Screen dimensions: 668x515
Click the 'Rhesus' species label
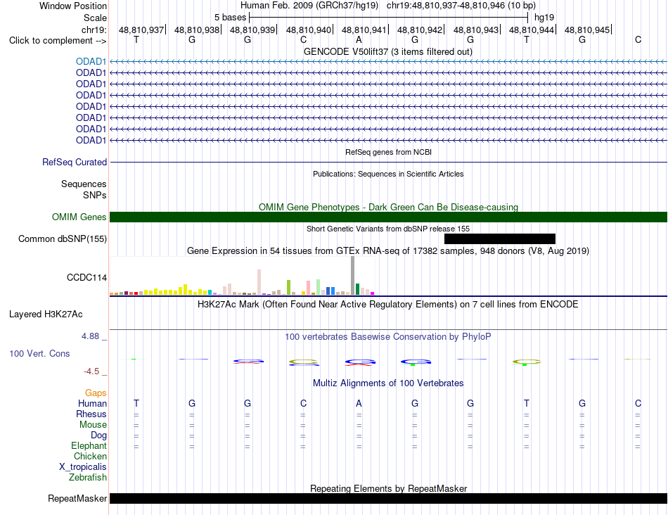[x=91, y=414]
